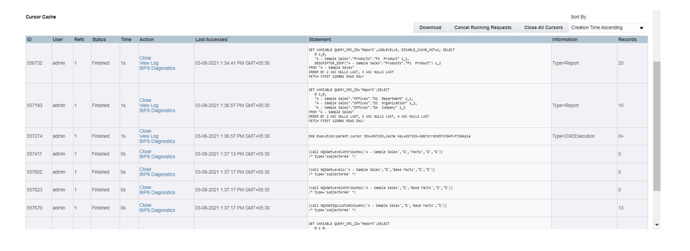Image resolution: width=690 pixels, height=251 pixels.
Task: Close cursor 556732
Action: pyautogui.click(x=145, y=58)
